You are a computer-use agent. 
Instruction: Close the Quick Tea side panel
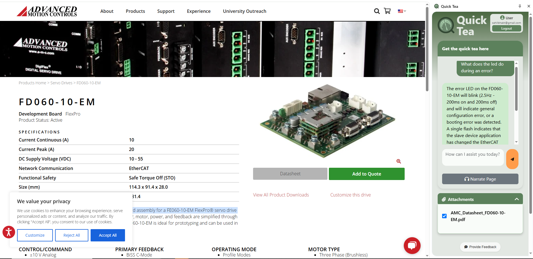pyautogui.click(x=529, y=6)
